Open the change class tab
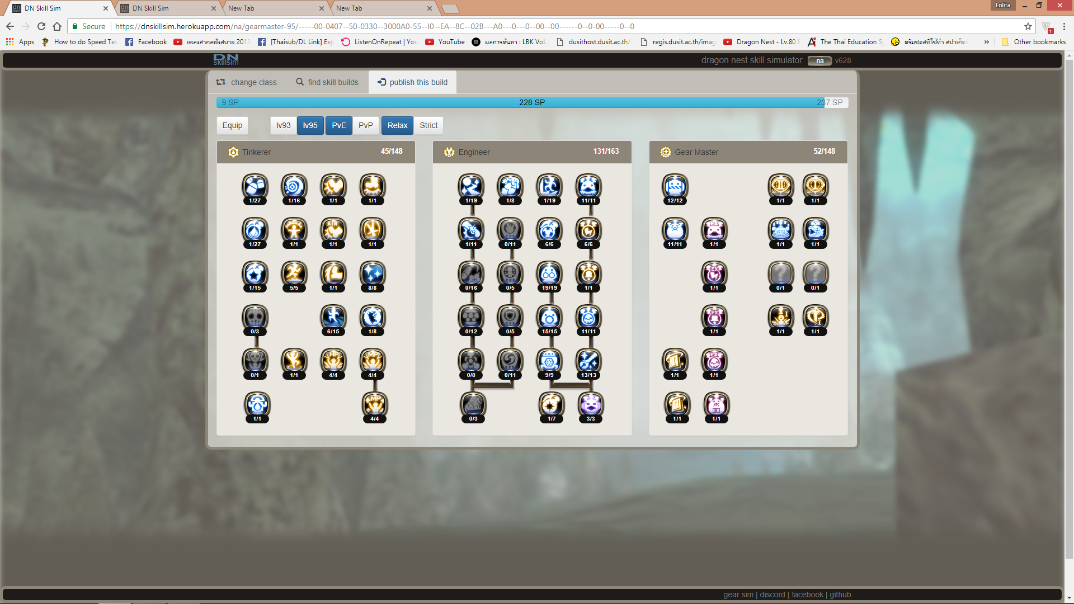 click(247, 82)
